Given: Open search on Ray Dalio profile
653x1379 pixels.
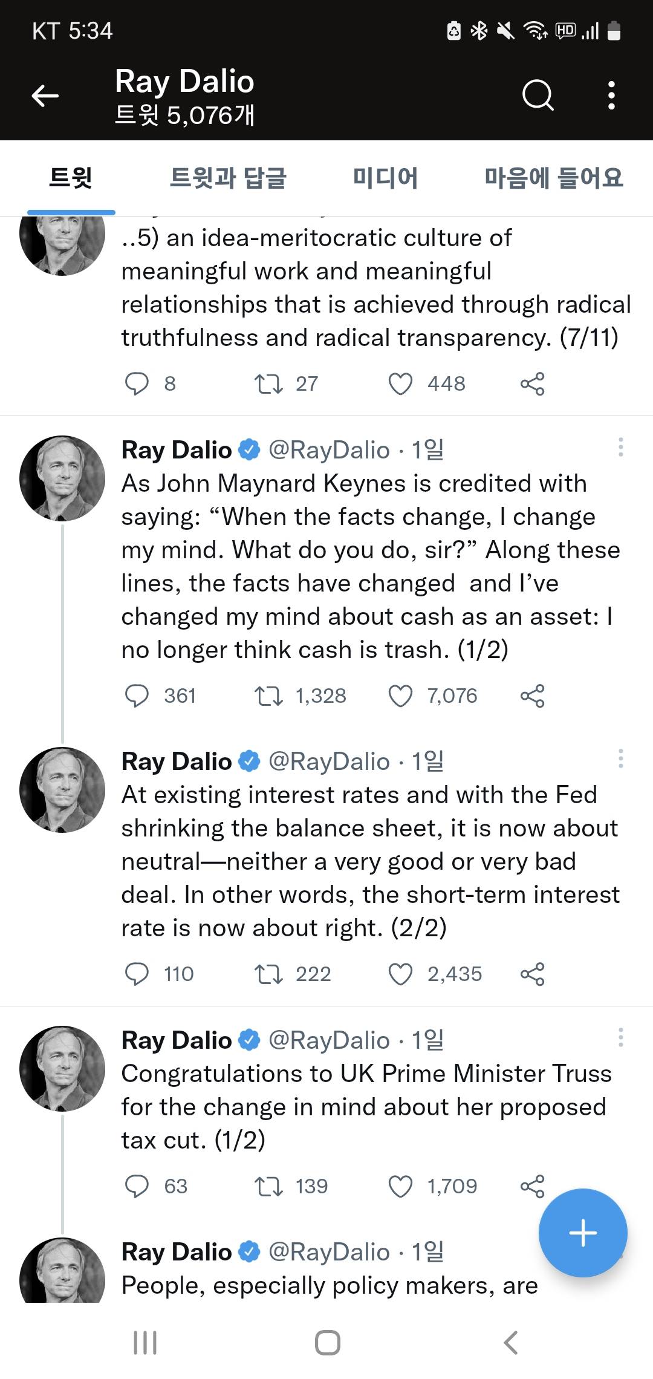Looking at the screenshot, I should [538, 96].
